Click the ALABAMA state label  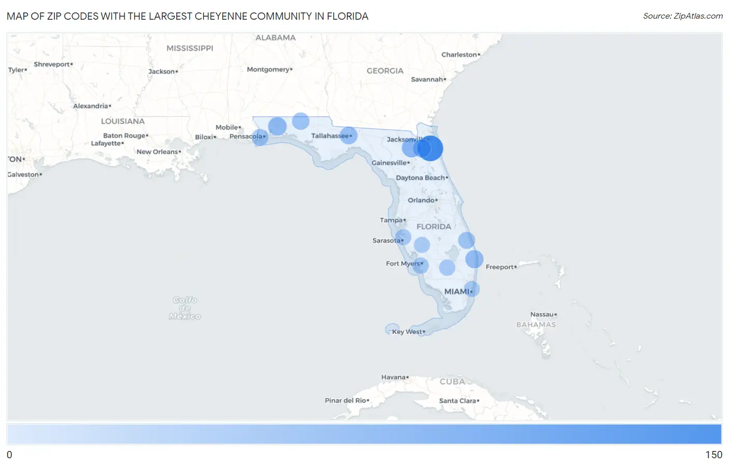(275, 38)
